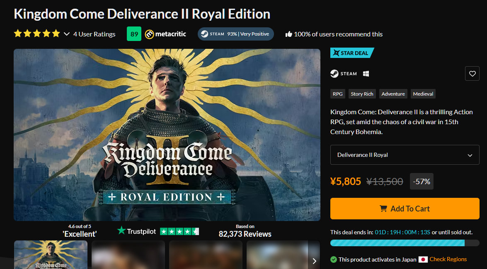Open the Check Regions link
This screenshot has width=487, height=269.
tap(448, 259)
